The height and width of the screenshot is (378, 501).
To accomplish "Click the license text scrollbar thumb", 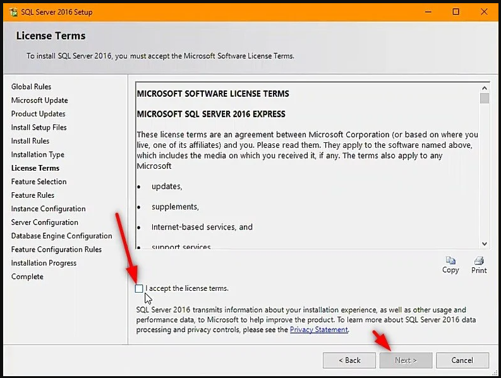I will (485, 98).
